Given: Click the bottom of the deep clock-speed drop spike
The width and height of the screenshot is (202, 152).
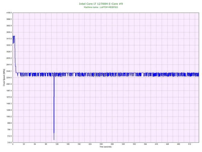Looking at the screenshot, I should tap(54, 139).
